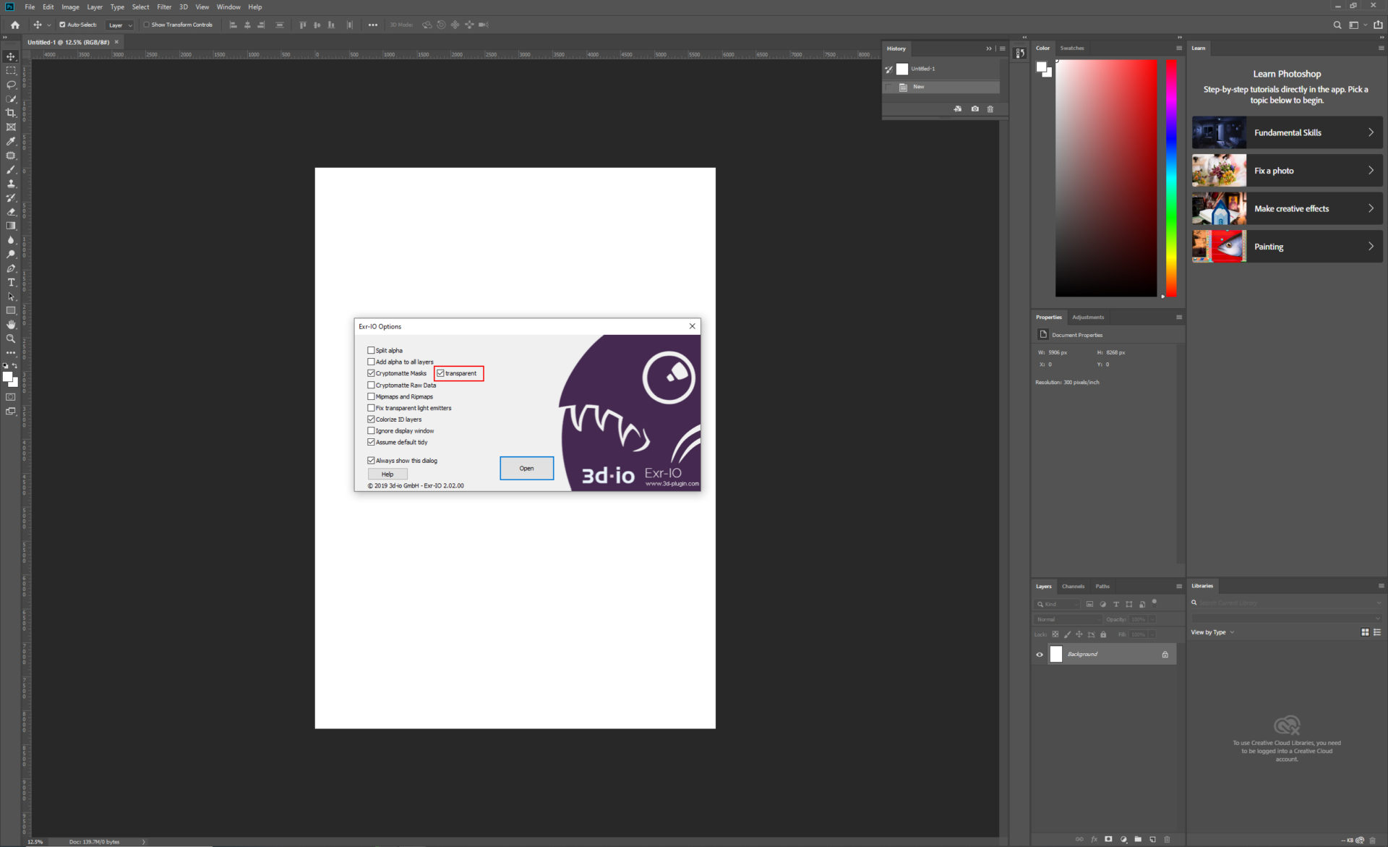The image size is (1388, 847).
Task: Click the hue spectrum slider bar
Action: (1171, 178)
